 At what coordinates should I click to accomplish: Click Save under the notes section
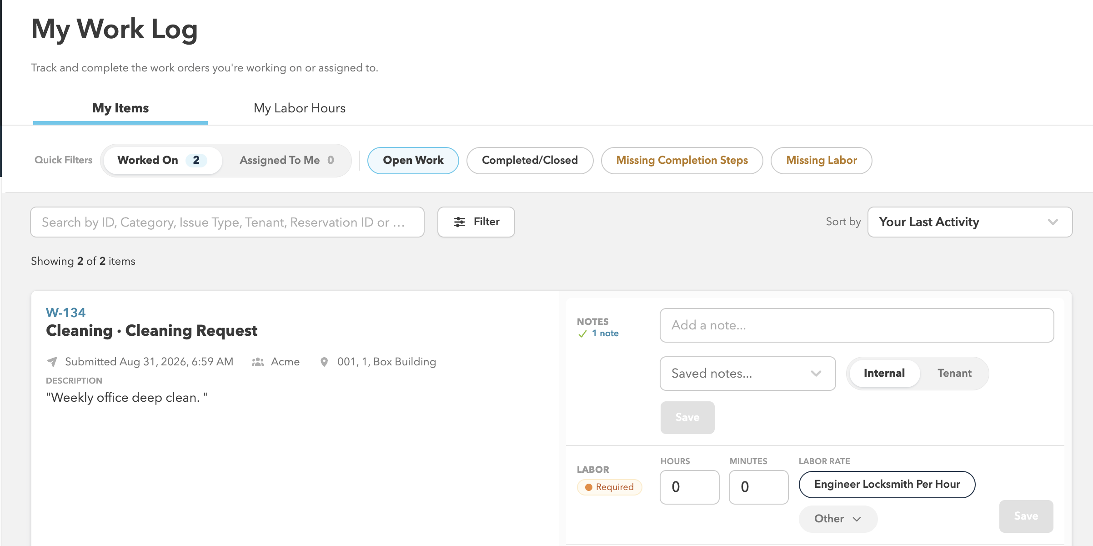pos(687,417)
